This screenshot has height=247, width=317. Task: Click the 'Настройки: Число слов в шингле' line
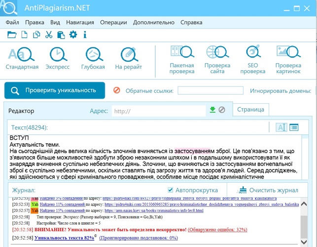pos(69,223)
